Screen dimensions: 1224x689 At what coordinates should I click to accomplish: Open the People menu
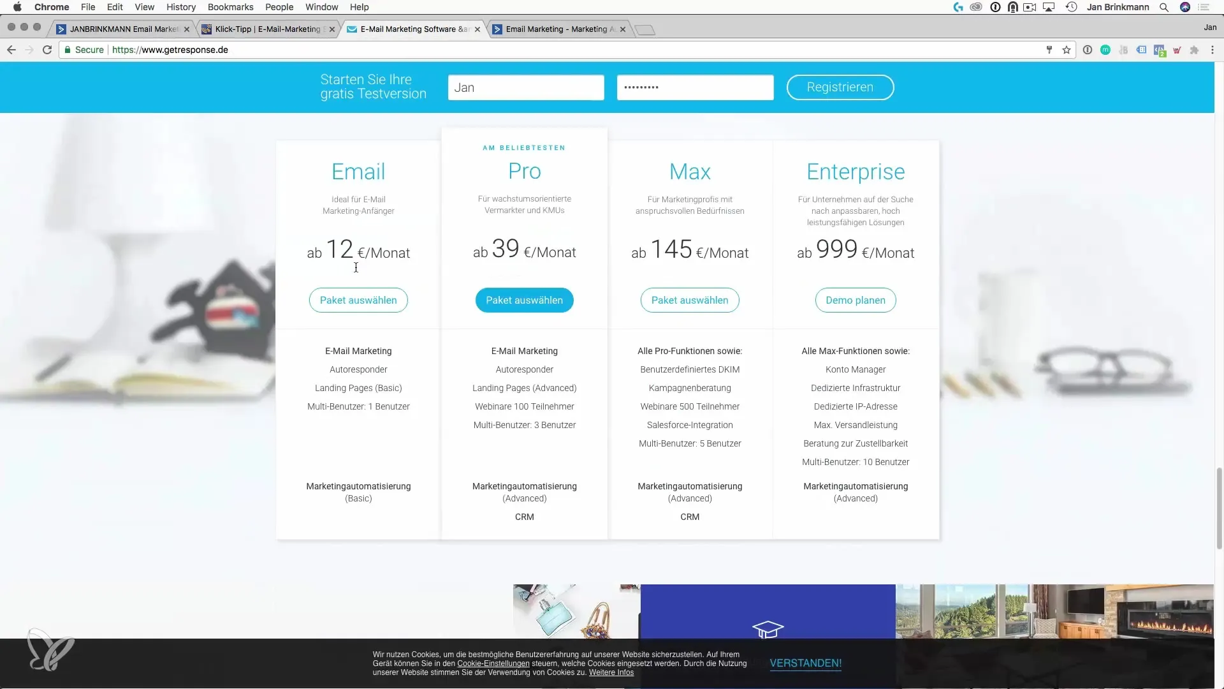pyautogui.click(x=279, y=7)
